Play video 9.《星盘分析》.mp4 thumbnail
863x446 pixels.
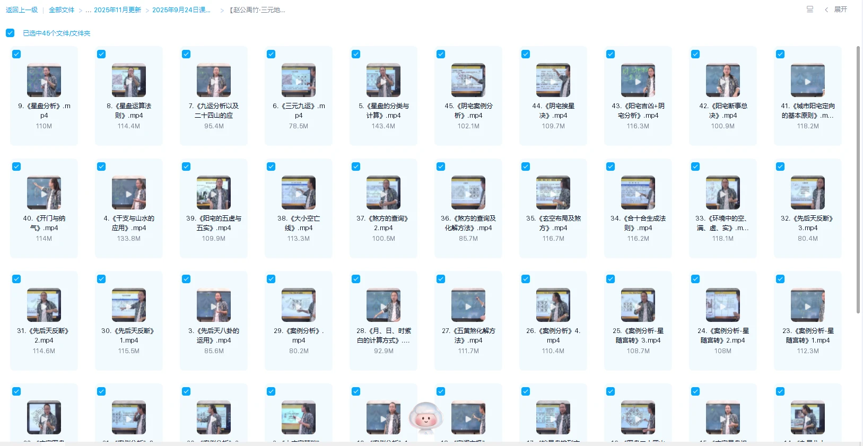[x=44, y=81]
